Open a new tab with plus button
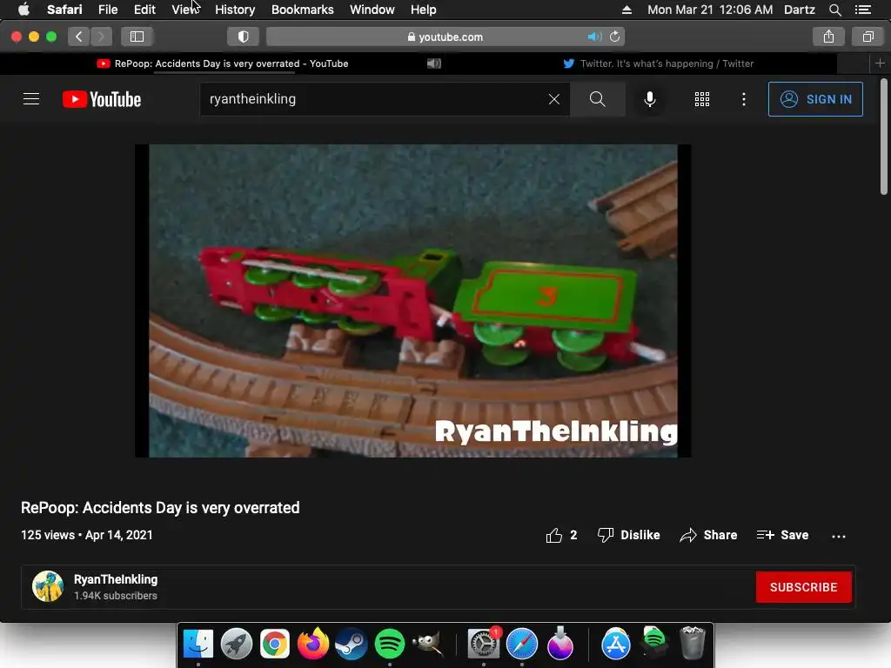Image resolution: width=891 pixels, height=668 pixels. pyautogui.click(x=880, y=63)
